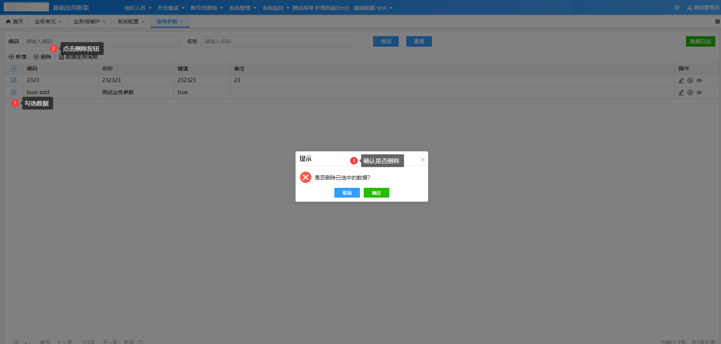Open the 基础数据-test dropdown menu

pyautogui.click(x=373, y=8)
